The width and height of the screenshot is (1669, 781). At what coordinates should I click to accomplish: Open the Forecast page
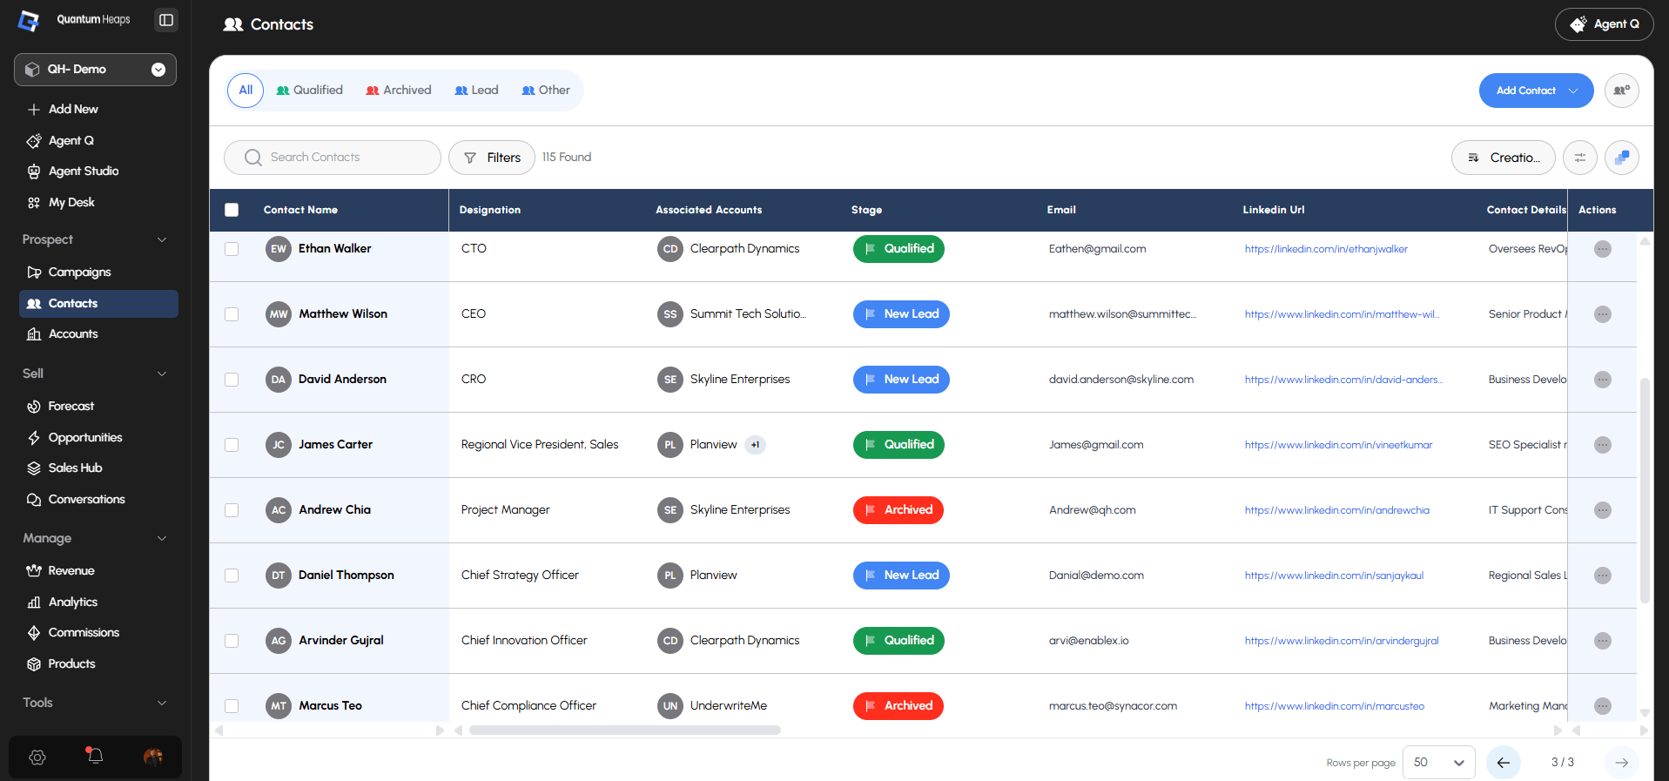71,407
